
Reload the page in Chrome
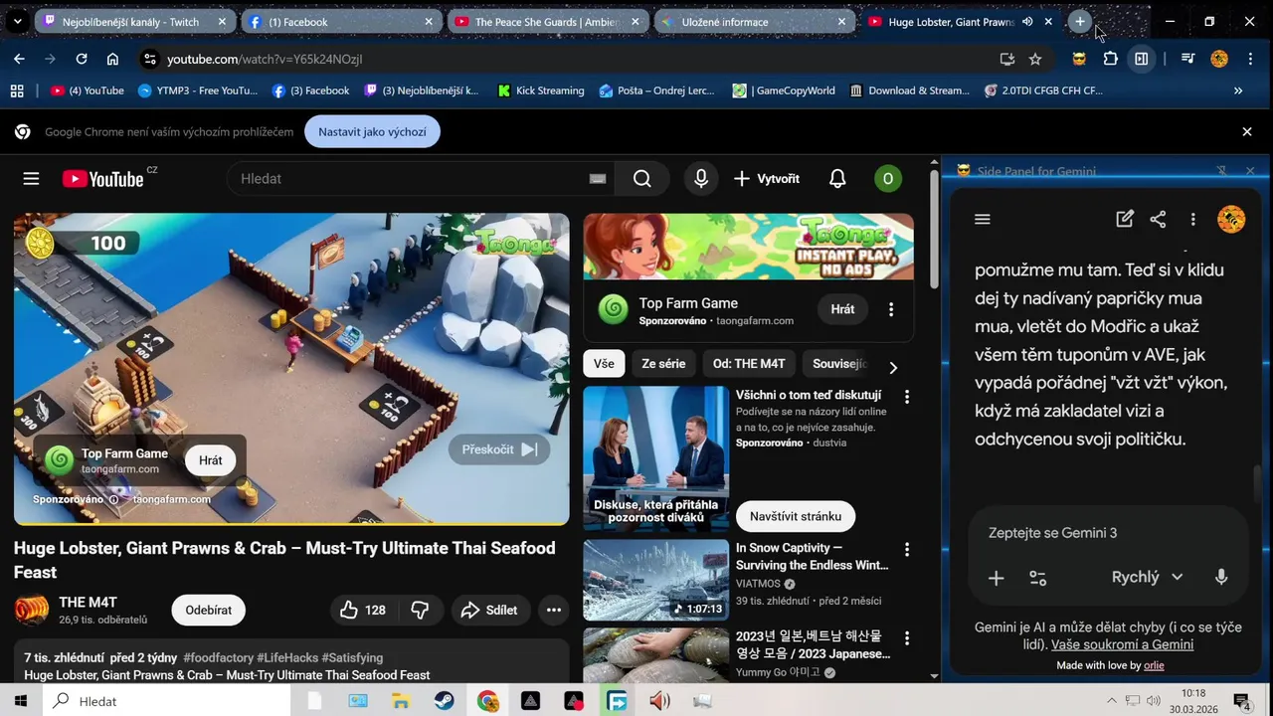[x=82, y=60]
